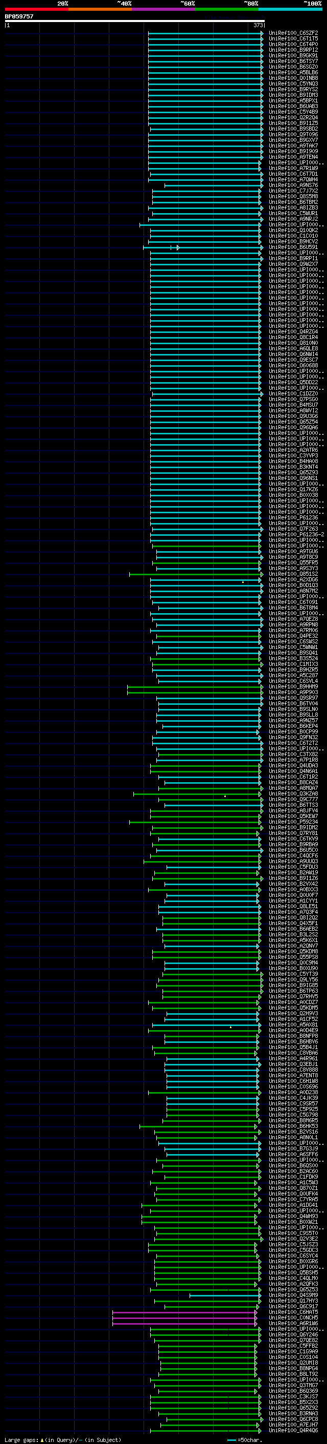Open hit UniRef100_Q0INB8

[293, 78]
